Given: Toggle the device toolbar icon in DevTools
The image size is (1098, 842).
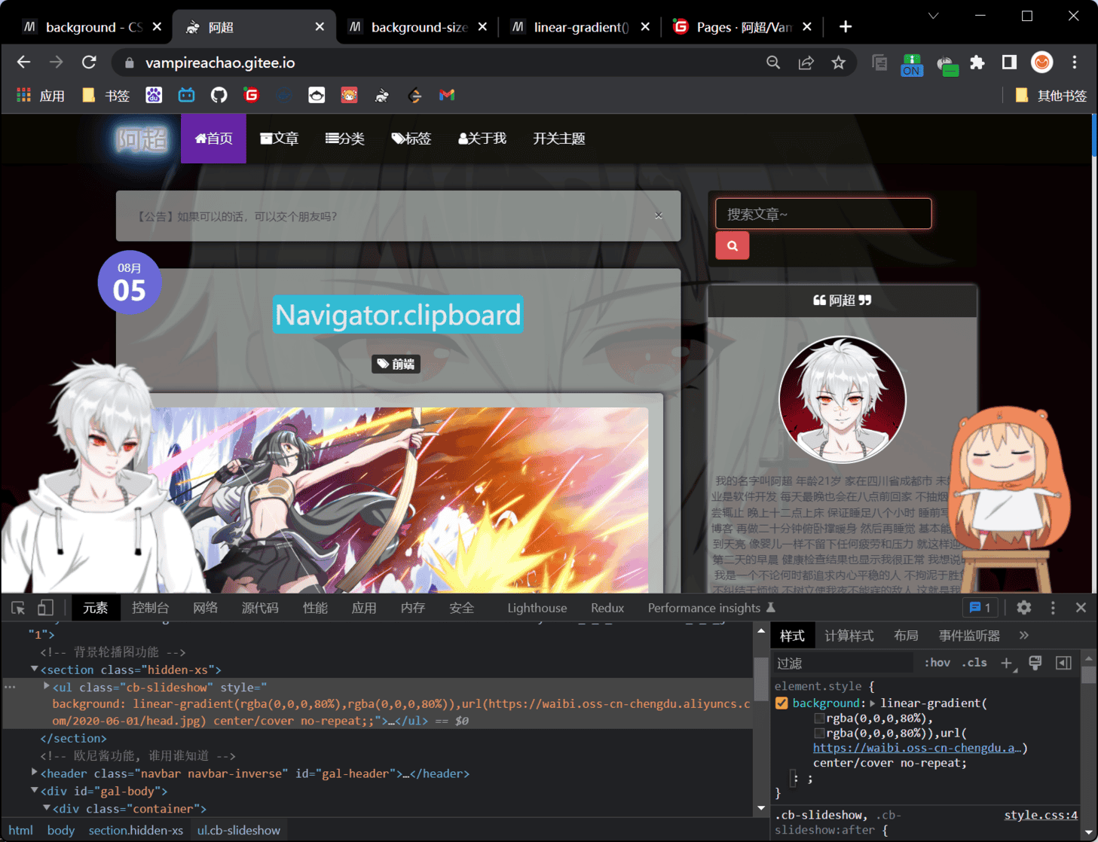Looking at the screenshot, I should (45, 608).
